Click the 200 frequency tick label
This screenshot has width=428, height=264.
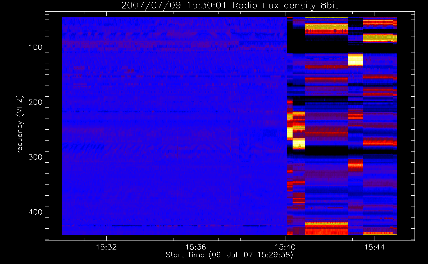35,102
